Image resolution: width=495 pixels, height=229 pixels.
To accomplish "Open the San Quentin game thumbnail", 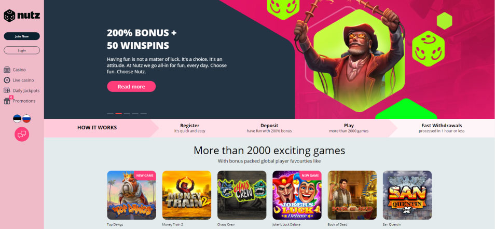I will pyautogui.click(x=407, y=195).
